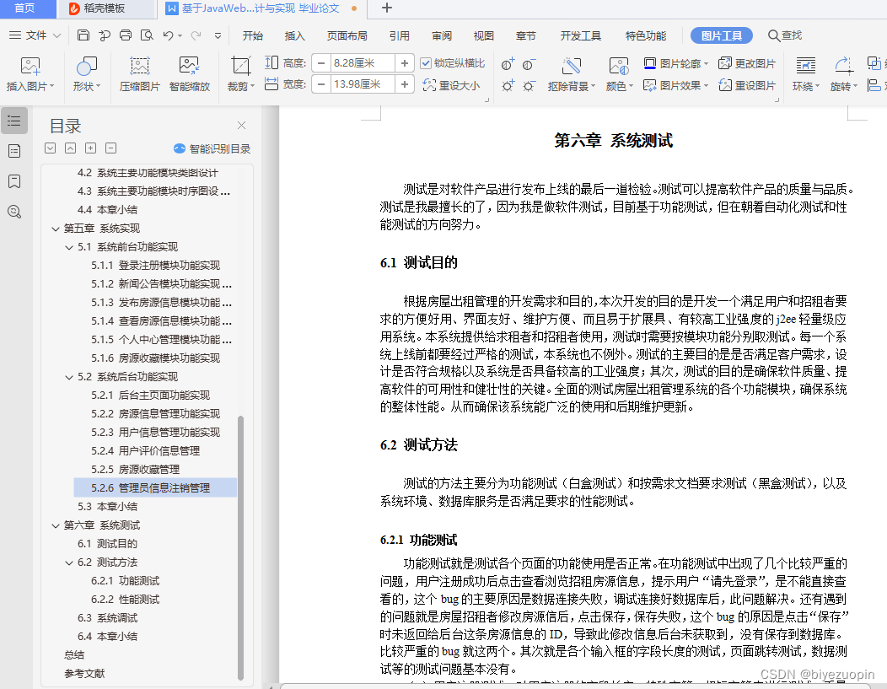
Task: Increase contrast icon
Action: [508, 64]
